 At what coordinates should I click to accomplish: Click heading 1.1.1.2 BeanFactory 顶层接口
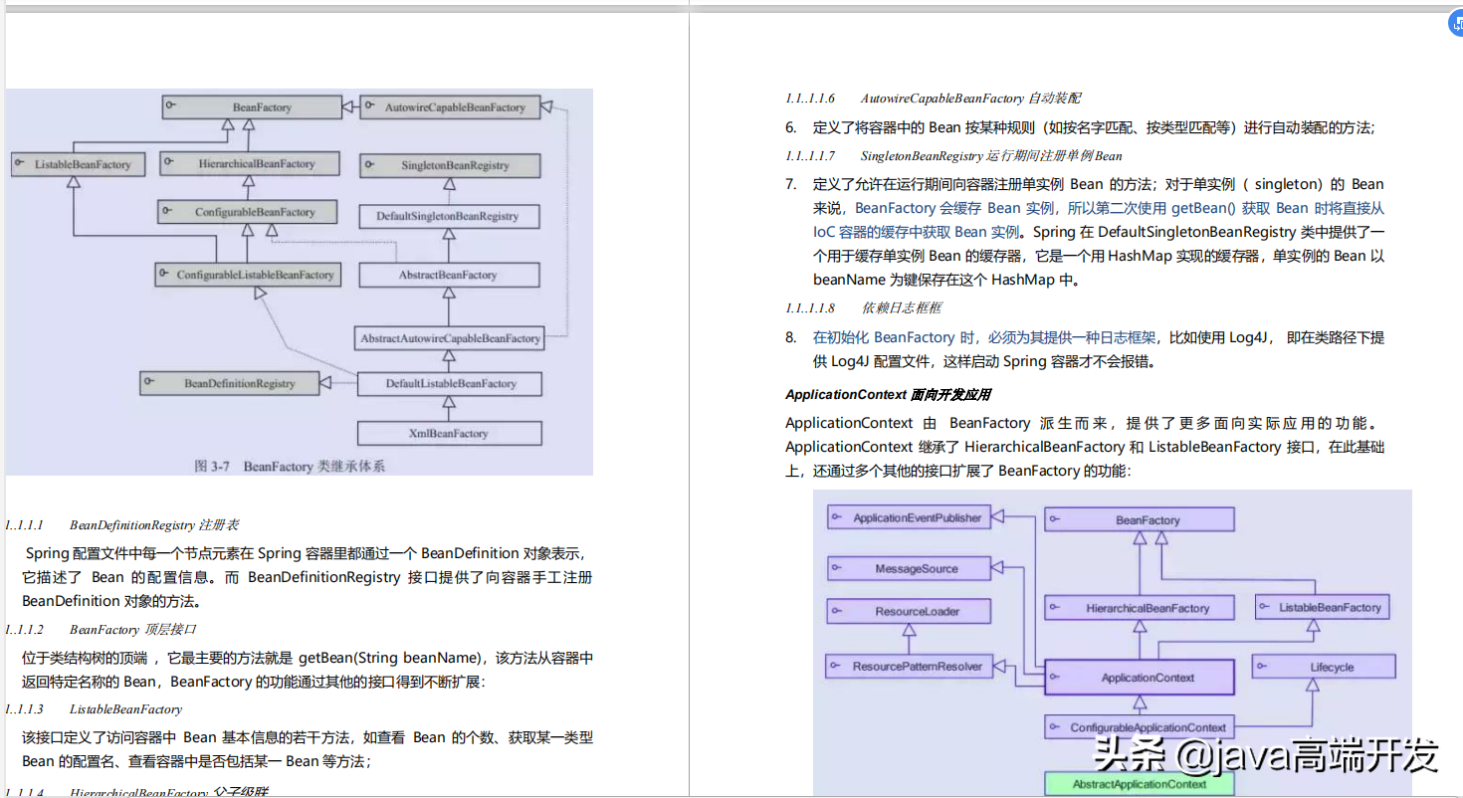[99, 630]
